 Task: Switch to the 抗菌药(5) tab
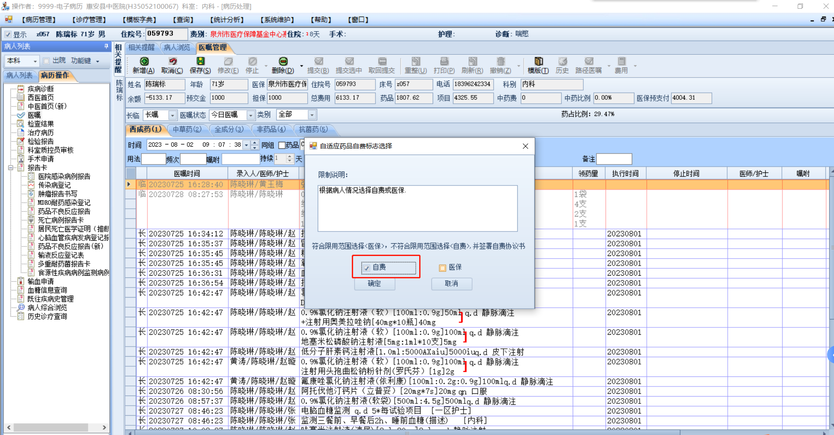(313, 130)
